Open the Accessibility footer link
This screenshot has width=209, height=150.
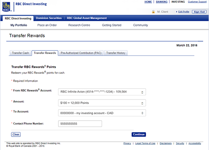coord(195,143)
